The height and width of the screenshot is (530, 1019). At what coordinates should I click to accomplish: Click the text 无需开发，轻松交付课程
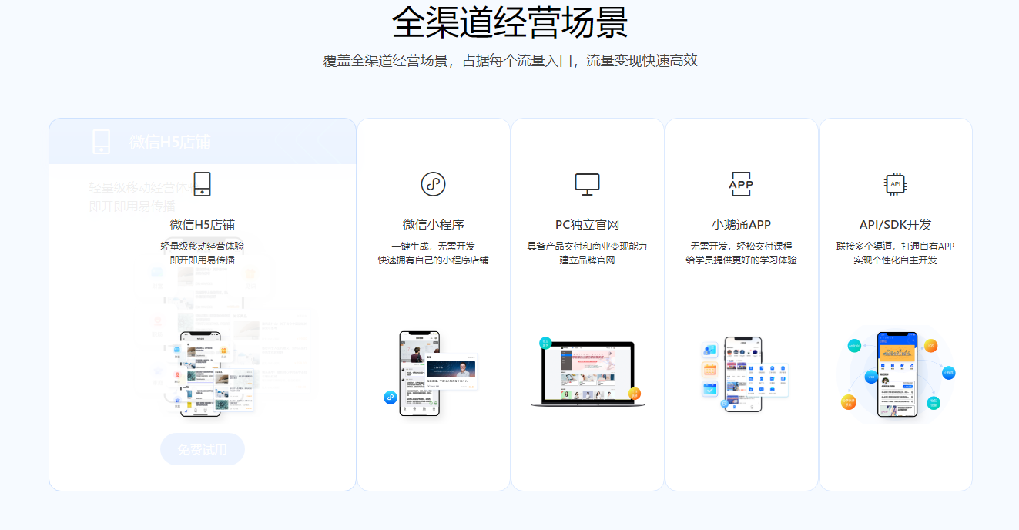tap(742, 247)
